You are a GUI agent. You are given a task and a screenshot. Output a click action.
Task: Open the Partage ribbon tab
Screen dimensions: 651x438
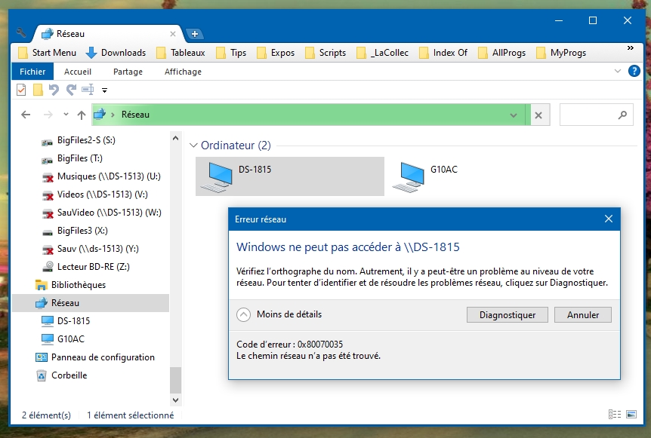coord(128,72)
